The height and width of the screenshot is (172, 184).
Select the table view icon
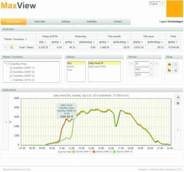(175, 64)
